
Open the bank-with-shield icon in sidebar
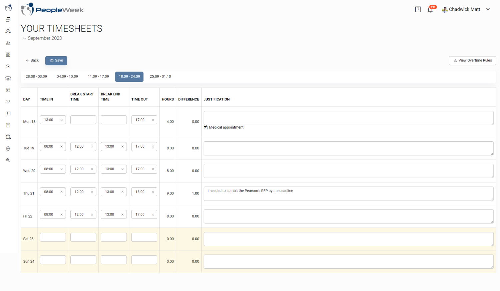point(8,137)
